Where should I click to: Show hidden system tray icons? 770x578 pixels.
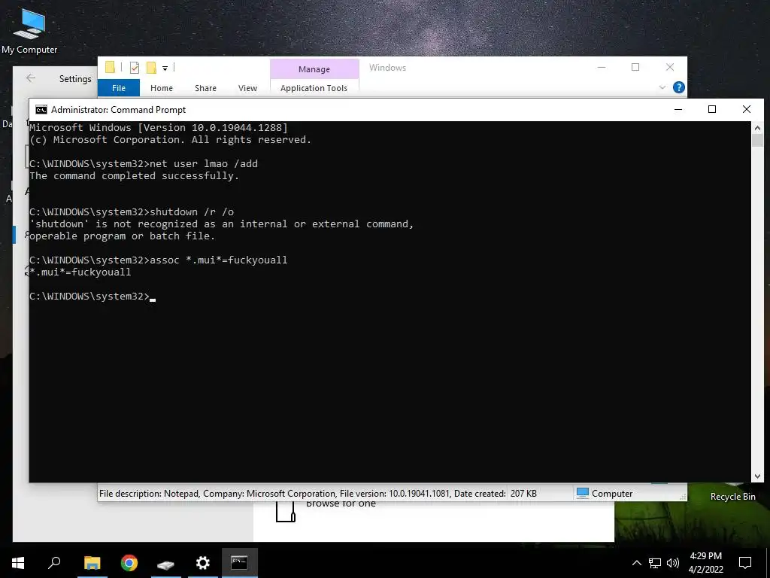(636, 563)
